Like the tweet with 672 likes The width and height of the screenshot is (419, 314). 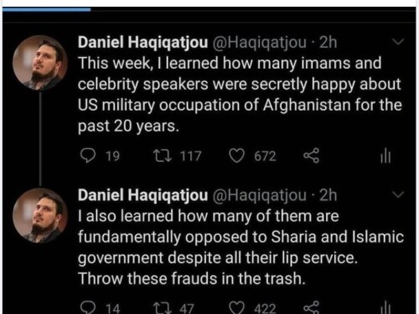tap(237, 156)
